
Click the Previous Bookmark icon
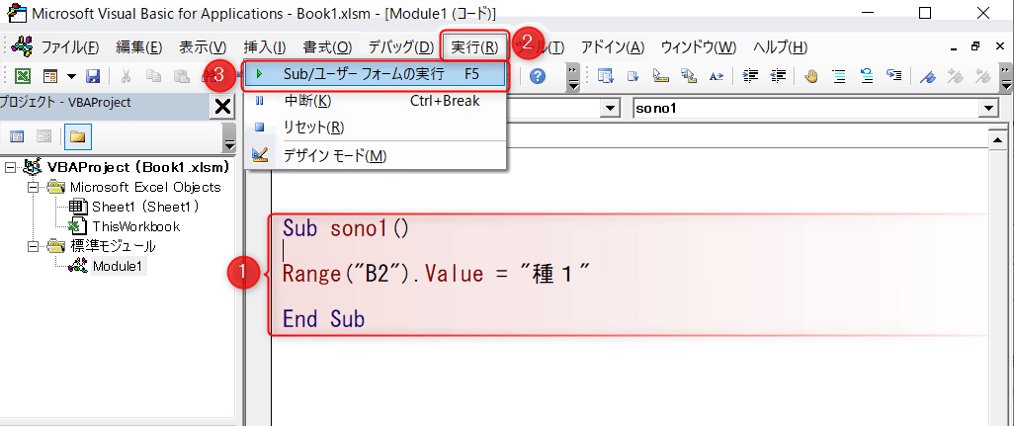point(983,76)
